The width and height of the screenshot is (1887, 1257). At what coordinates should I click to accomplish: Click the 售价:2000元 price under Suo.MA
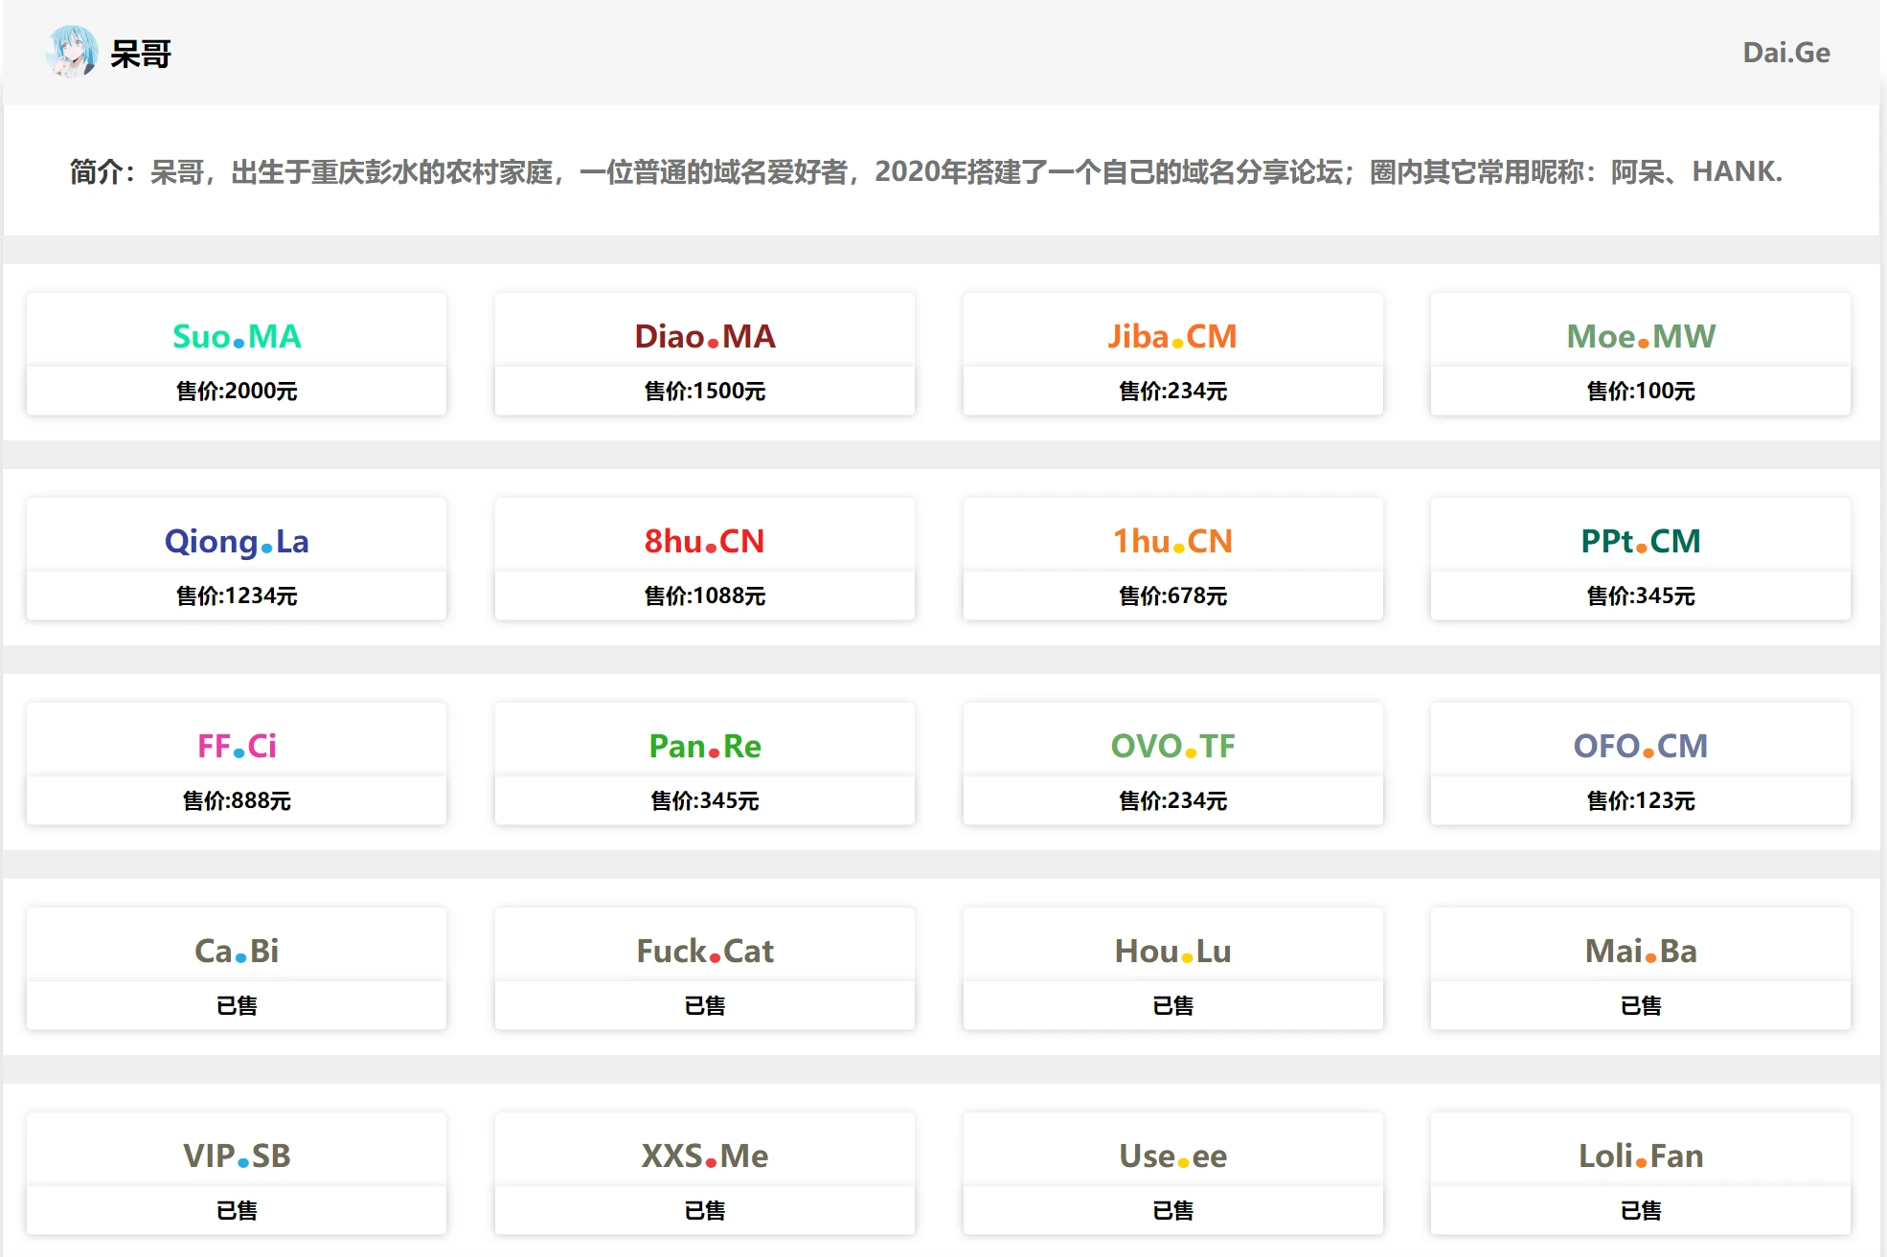(237, 391)
